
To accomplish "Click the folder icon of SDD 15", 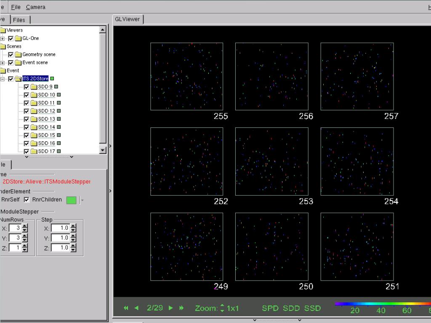I will tap(34, 135).
